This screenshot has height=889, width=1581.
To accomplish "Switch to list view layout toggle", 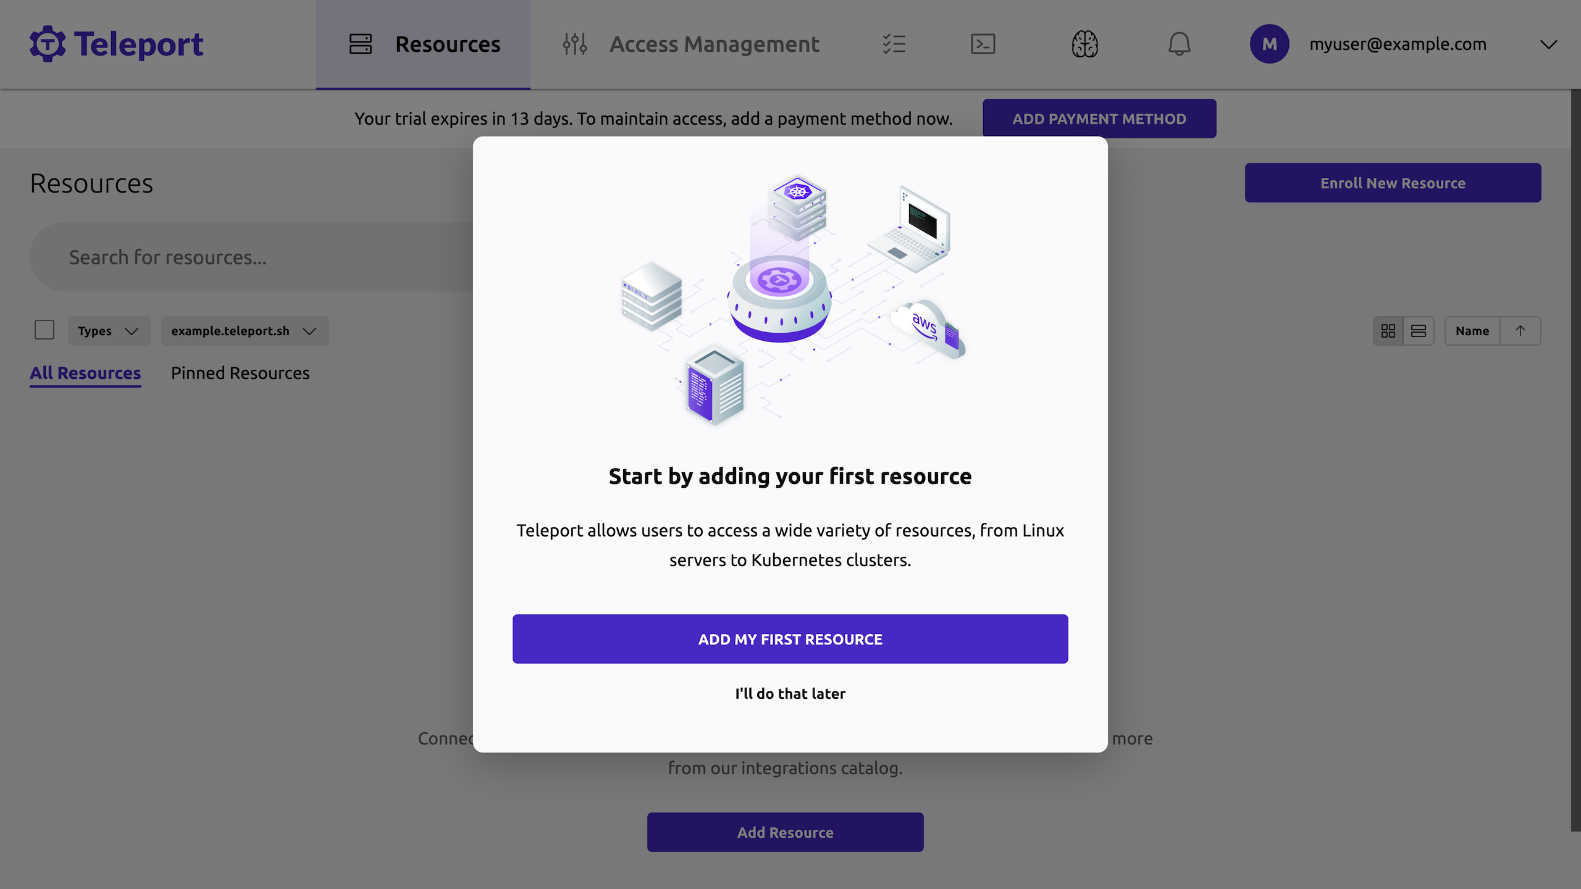I will point(1419,331).
